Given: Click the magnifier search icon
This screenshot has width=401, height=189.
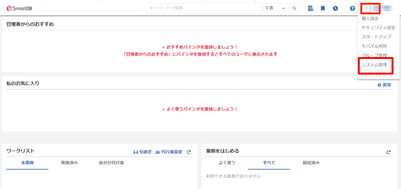Looking at the screenshot, I should 294,8.
